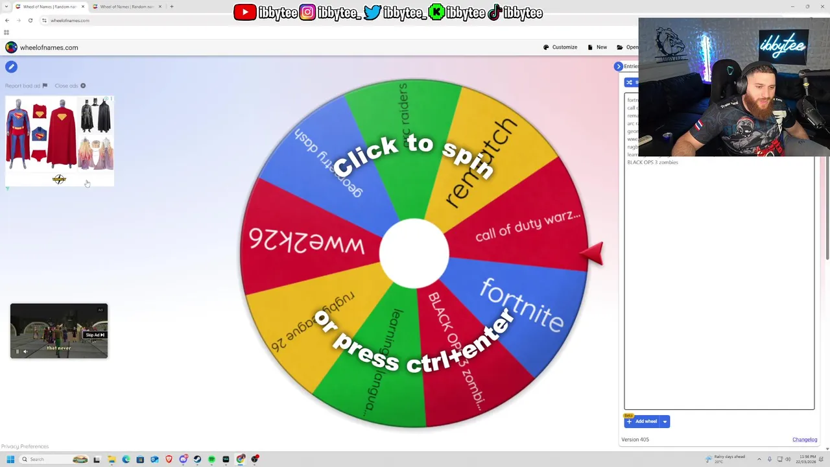Collapse the Entries panel with the arrow icon

point(619,66)
